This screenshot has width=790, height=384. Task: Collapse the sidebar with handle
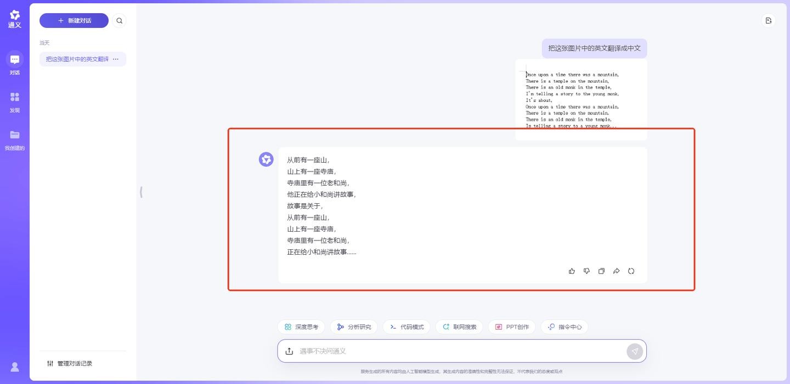[x=141, y=192]
